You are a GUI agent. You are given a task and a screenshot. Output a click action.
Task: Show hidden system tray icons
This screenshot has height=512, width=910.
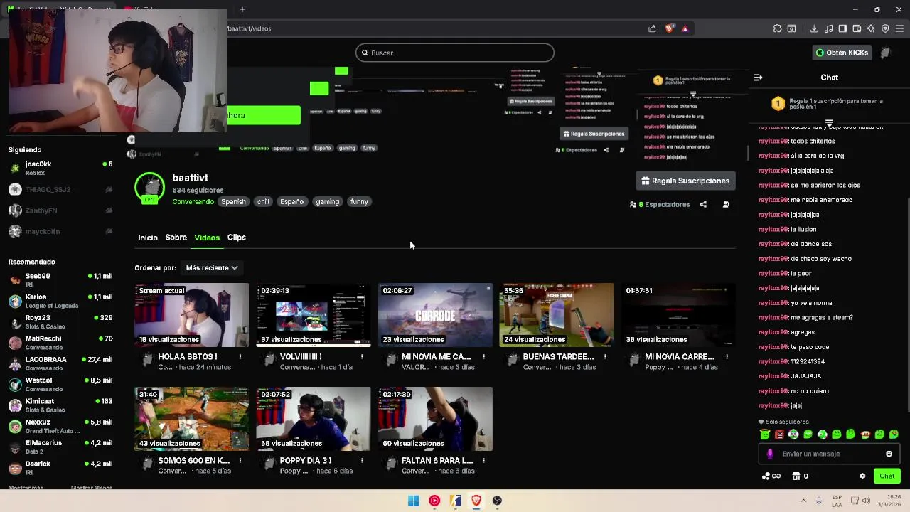click(x=804, y=501)
